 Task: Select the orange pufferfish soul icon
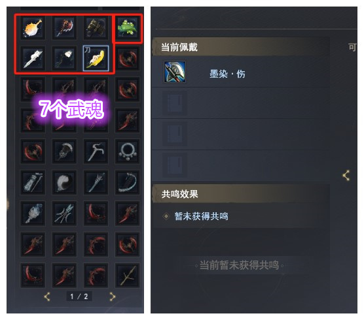(x=33, y=28)
